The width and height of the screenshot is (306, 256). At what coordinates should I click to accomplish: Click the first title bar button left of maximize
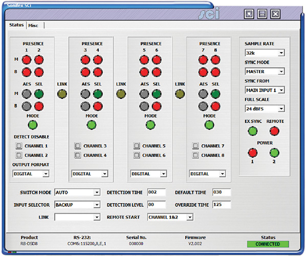click(249, 14)
